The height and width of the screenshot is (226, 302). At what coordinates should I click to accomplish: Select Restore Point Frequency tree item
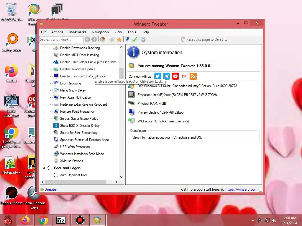[x=77, y=112]
